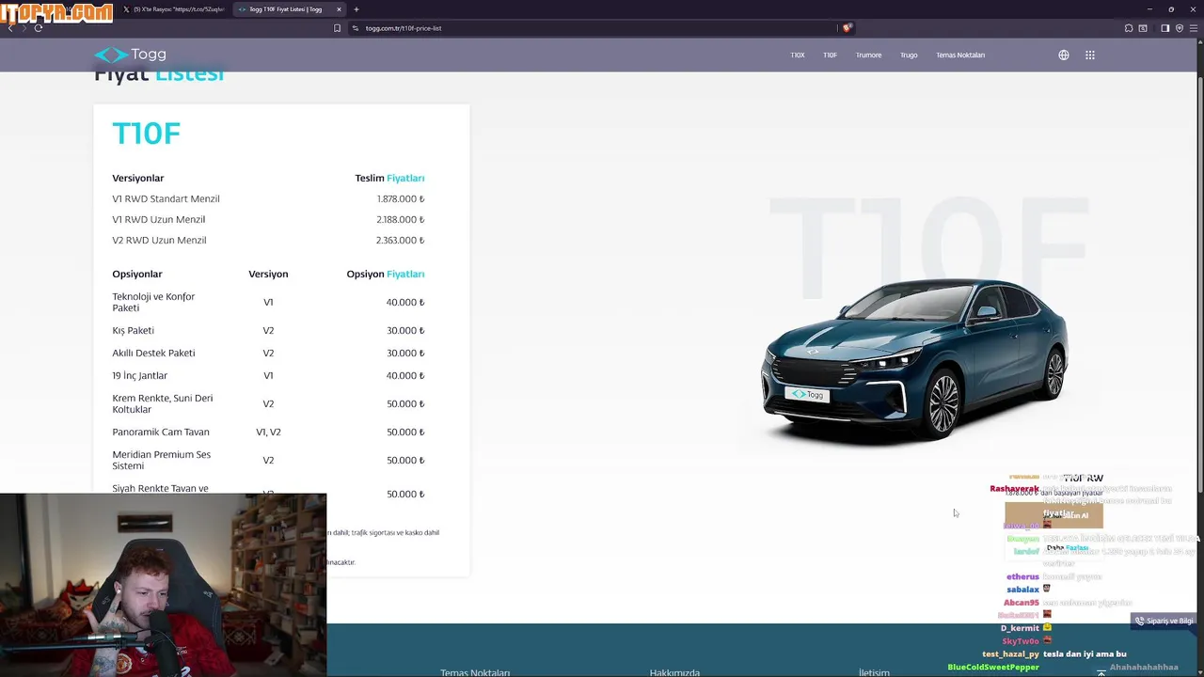Open the extensions puzzle icon
1204x677 pixels.
pos(1129,28)
